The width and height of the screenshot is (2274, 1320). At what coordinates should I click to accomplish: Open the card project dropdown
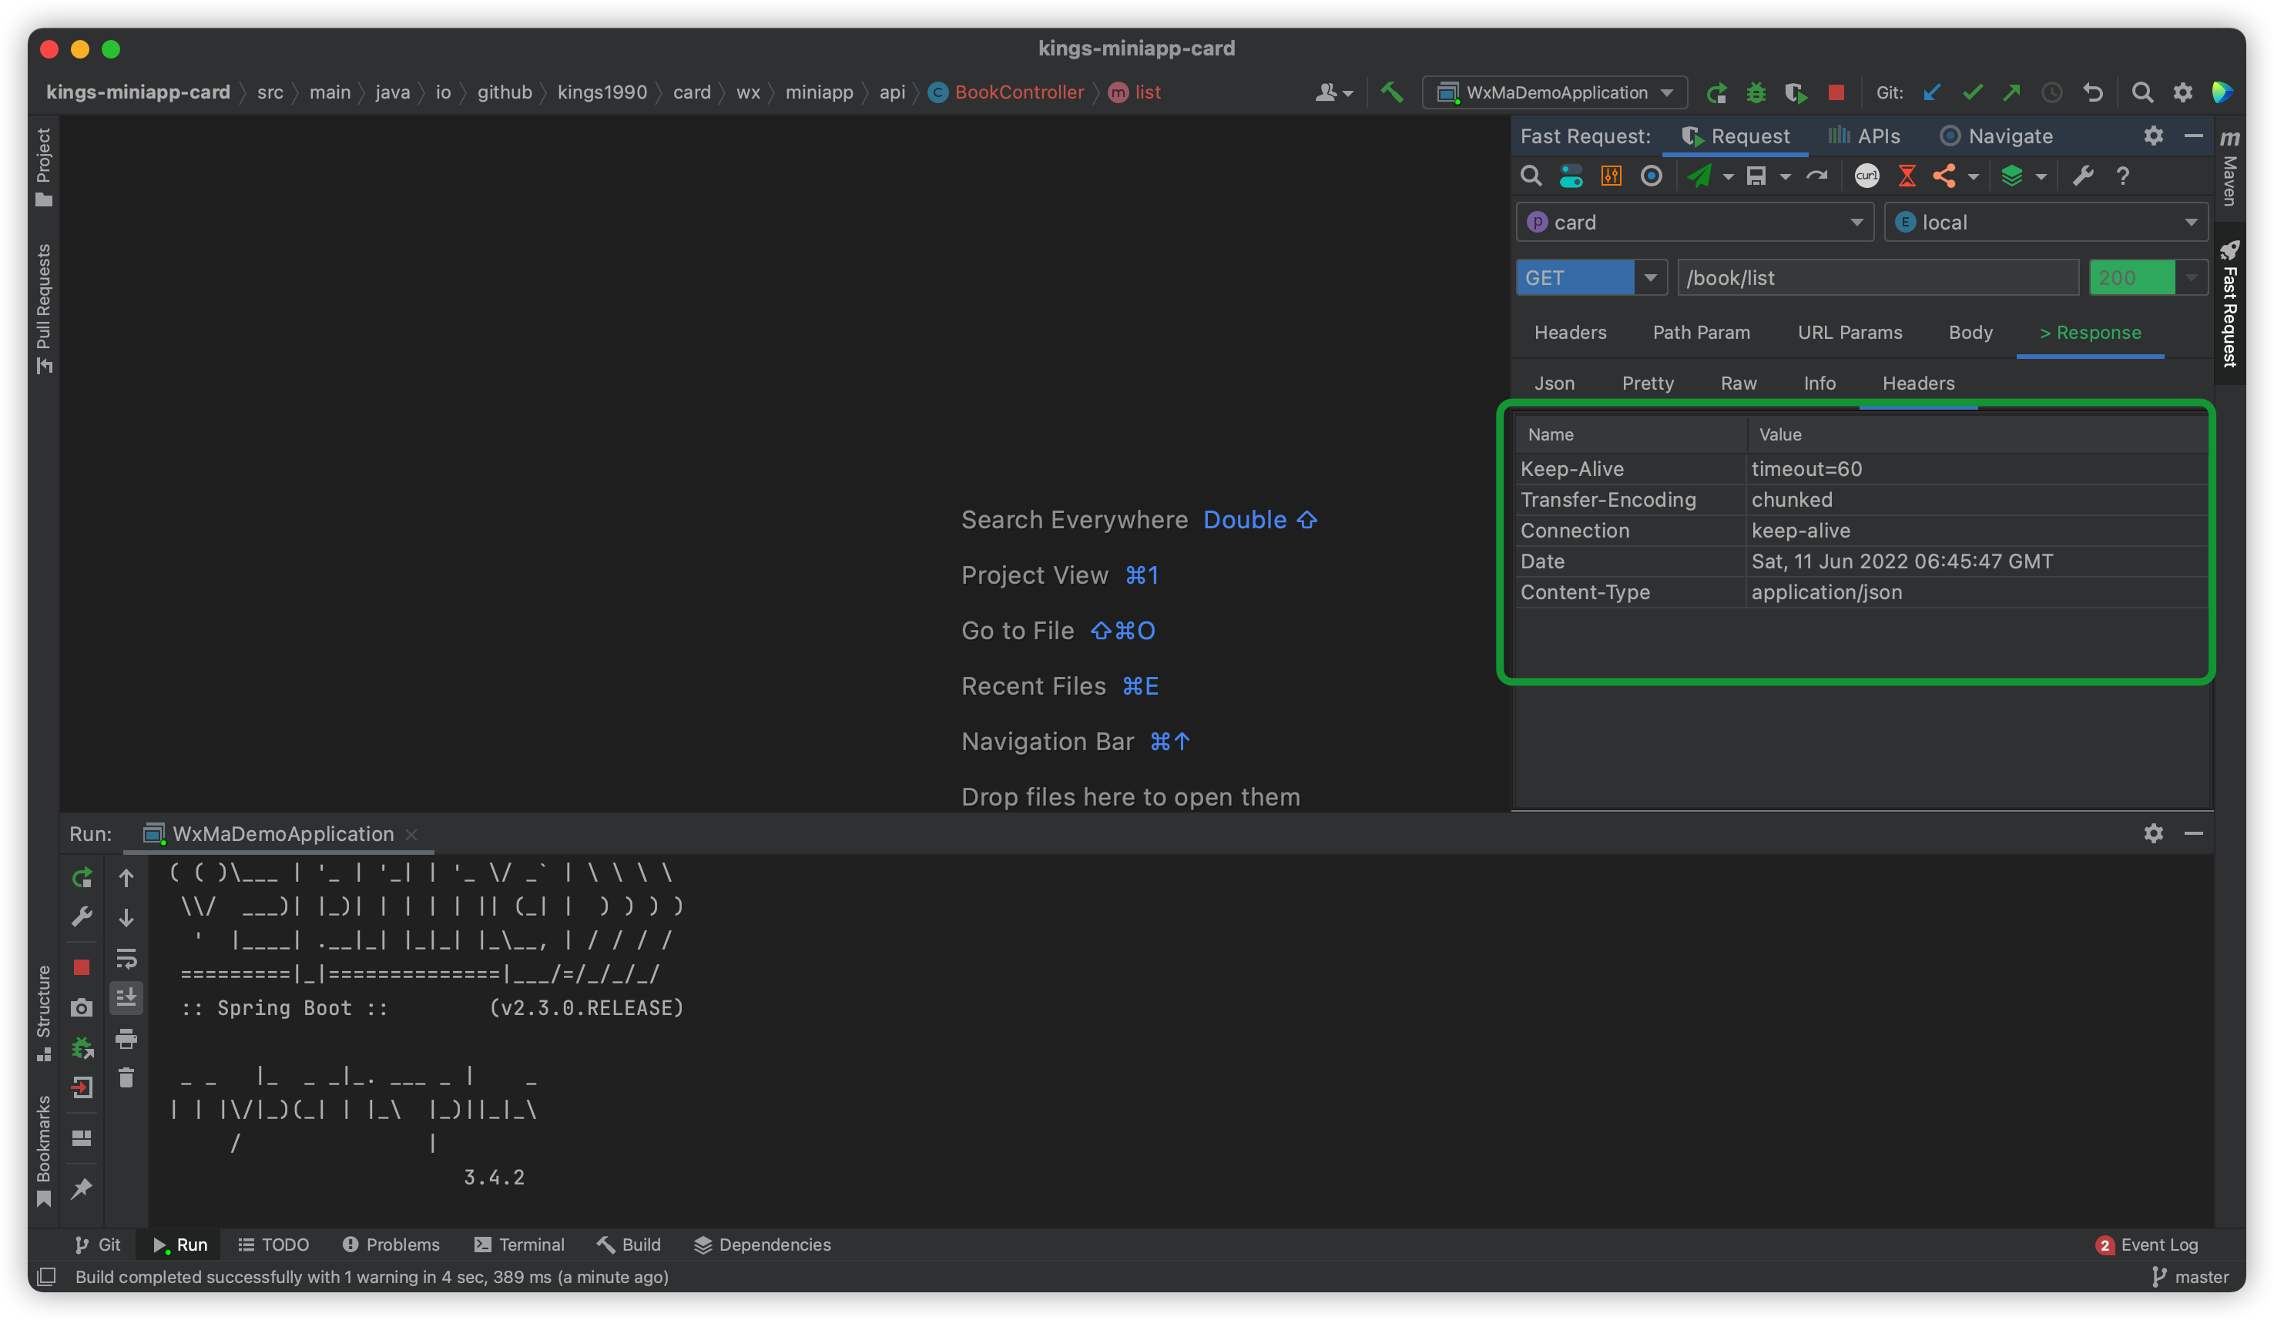click(x=1695, y=222)
